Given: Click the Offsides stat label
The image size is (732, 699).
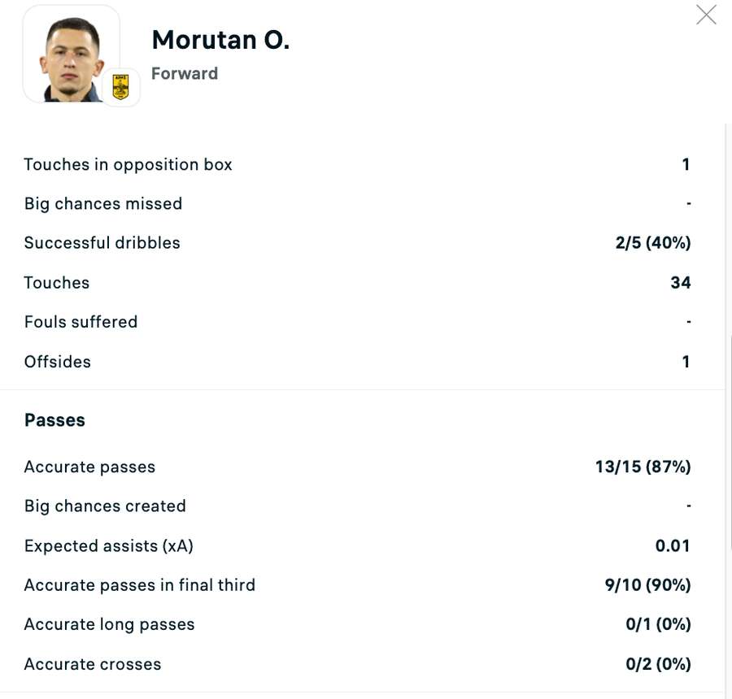Looking at the screenshot, I should tap(57, 362).
